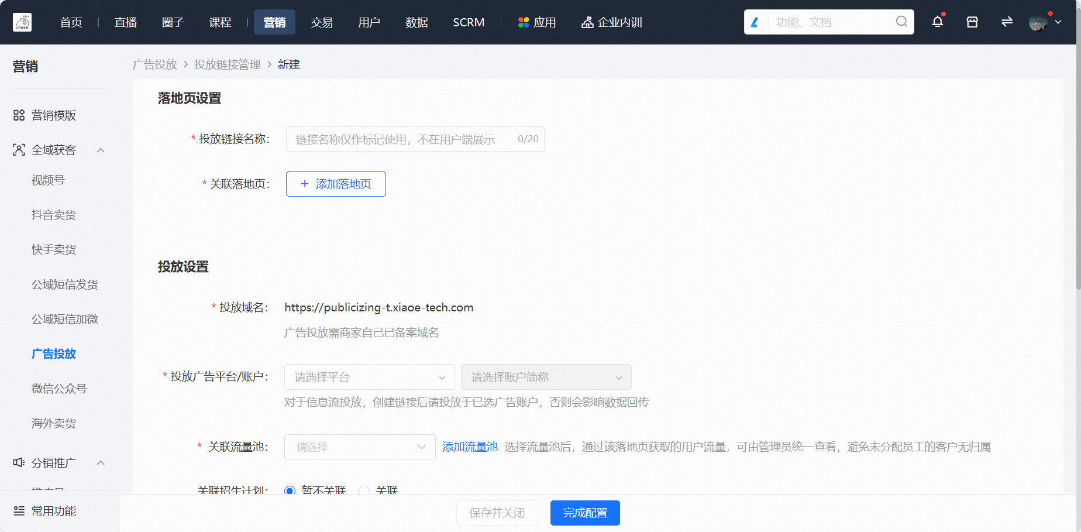Image resolution: width=1081 pixels, height=532 pixels.
Task: Click the 添加流量池 link
Action: [470, 447]
